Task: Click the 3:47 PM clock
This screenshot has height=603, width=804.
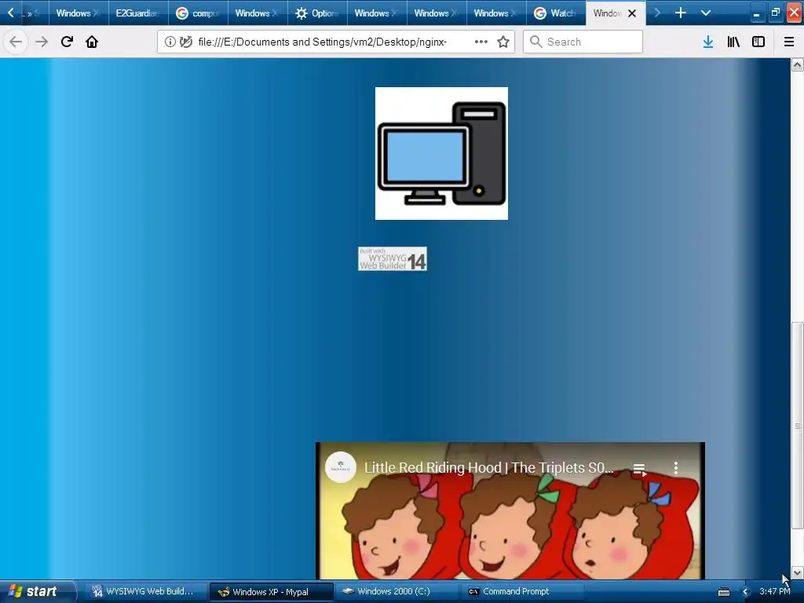Action: pyautogui.click(x=774, y=592)
